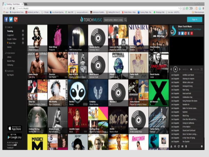Click the radio icon beside Music Map

23,43
